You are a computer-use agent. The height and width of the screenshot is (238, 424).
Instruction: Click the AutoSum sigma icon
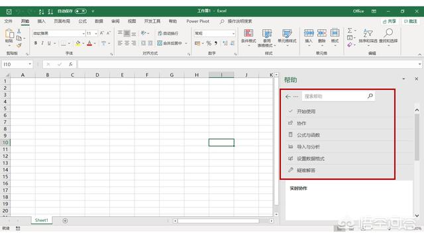point(350,30)
